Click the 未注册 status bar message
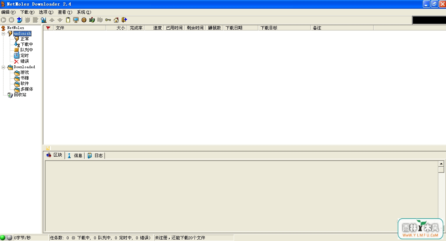The height and width of the screenshot is (241, 446). (x=180, y=238)
